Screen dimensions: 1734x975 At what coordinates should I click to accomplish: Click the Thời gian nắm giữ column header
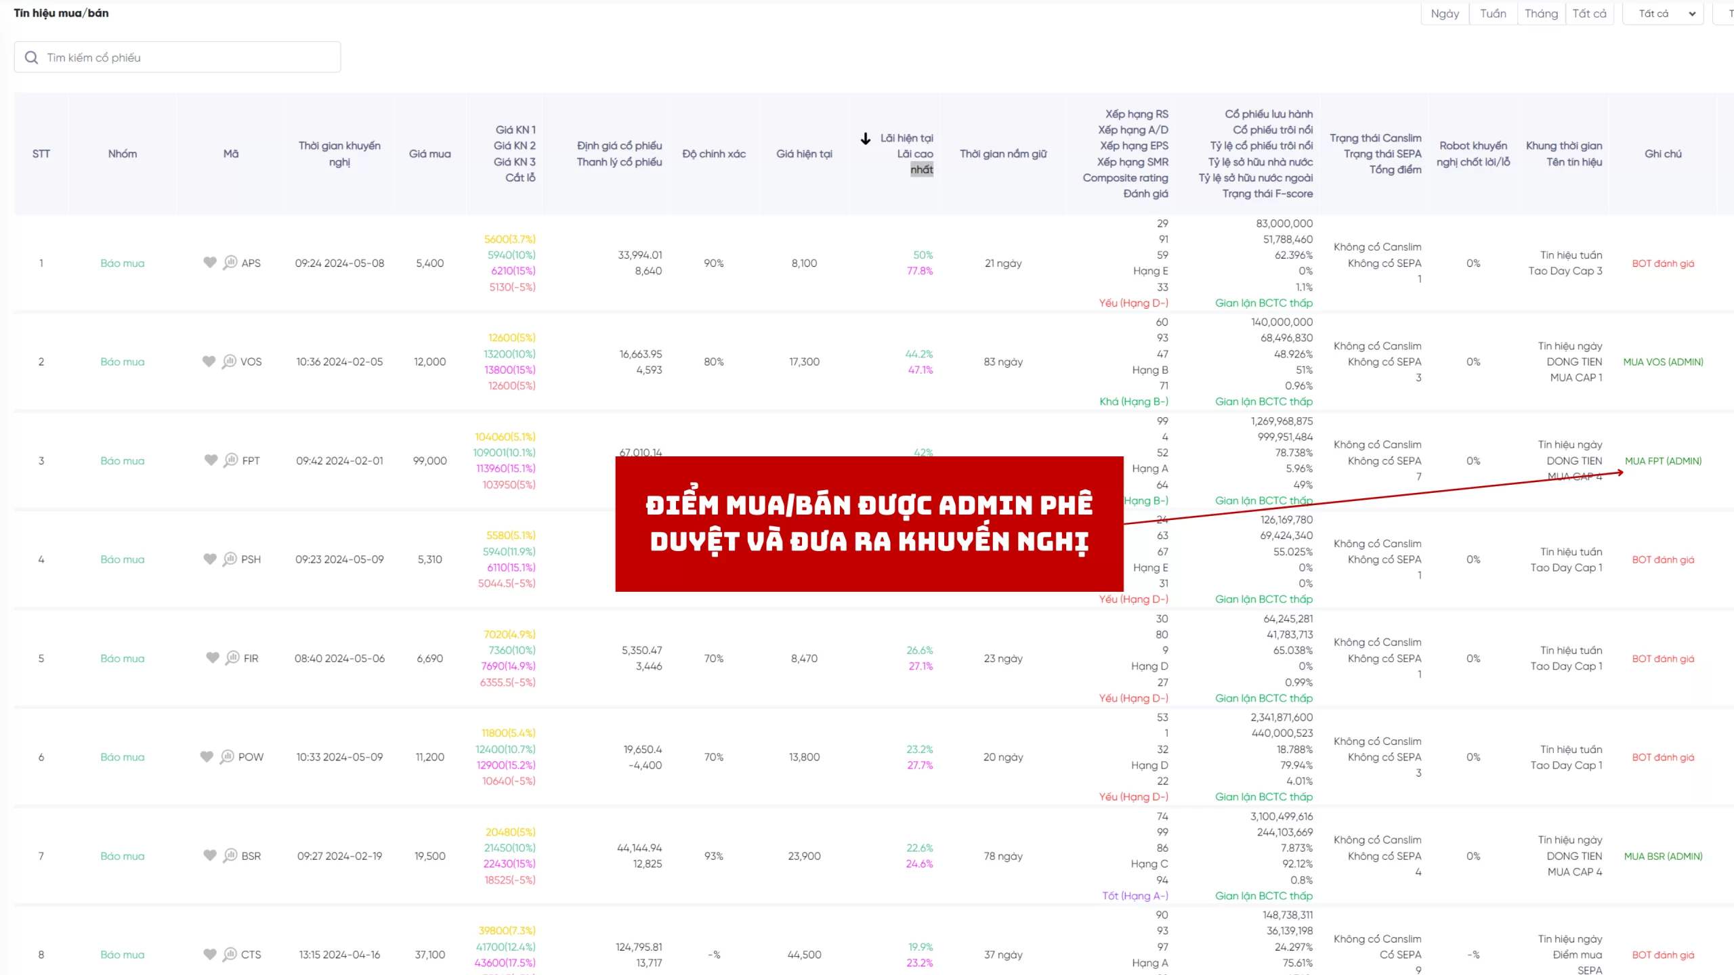point(1003,154)
